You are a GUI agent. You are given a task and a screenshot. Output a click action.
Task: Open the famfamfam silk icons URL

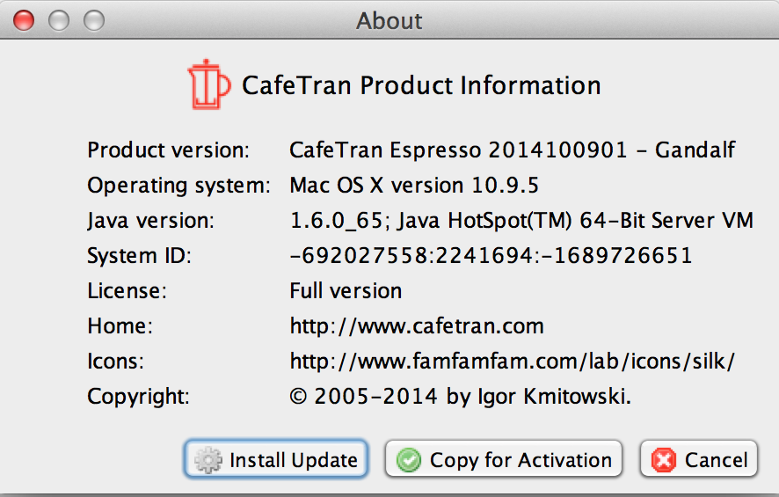512,362
